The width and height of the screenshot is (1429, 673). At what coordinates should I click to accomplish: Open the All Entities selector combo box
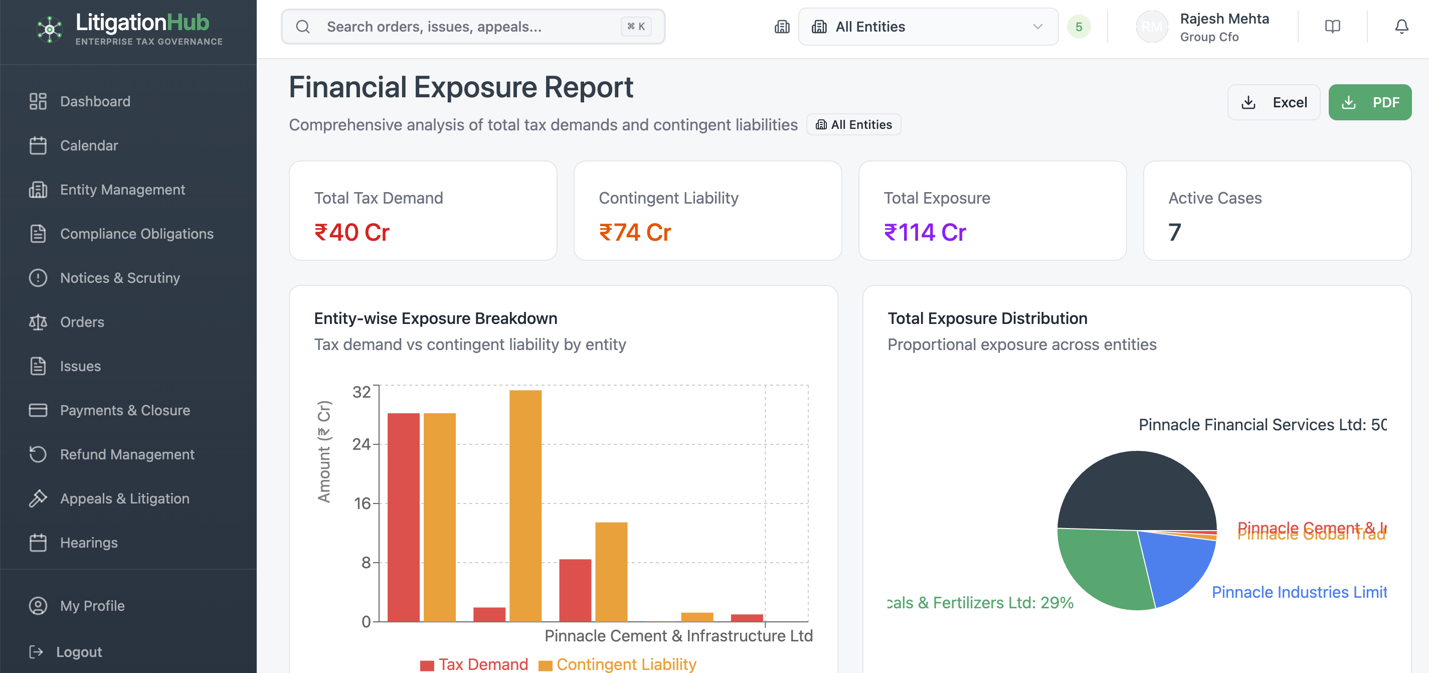928,27
